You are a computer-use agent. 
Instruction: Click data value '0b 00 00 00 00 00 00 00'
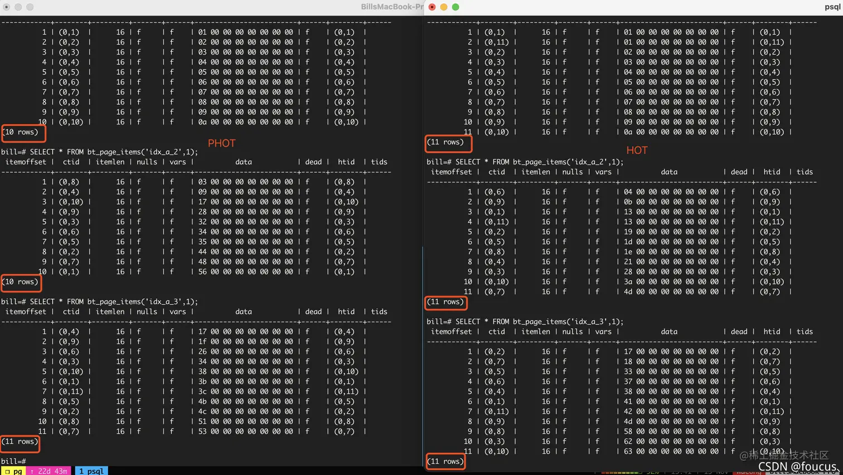[x=671, y=201]
